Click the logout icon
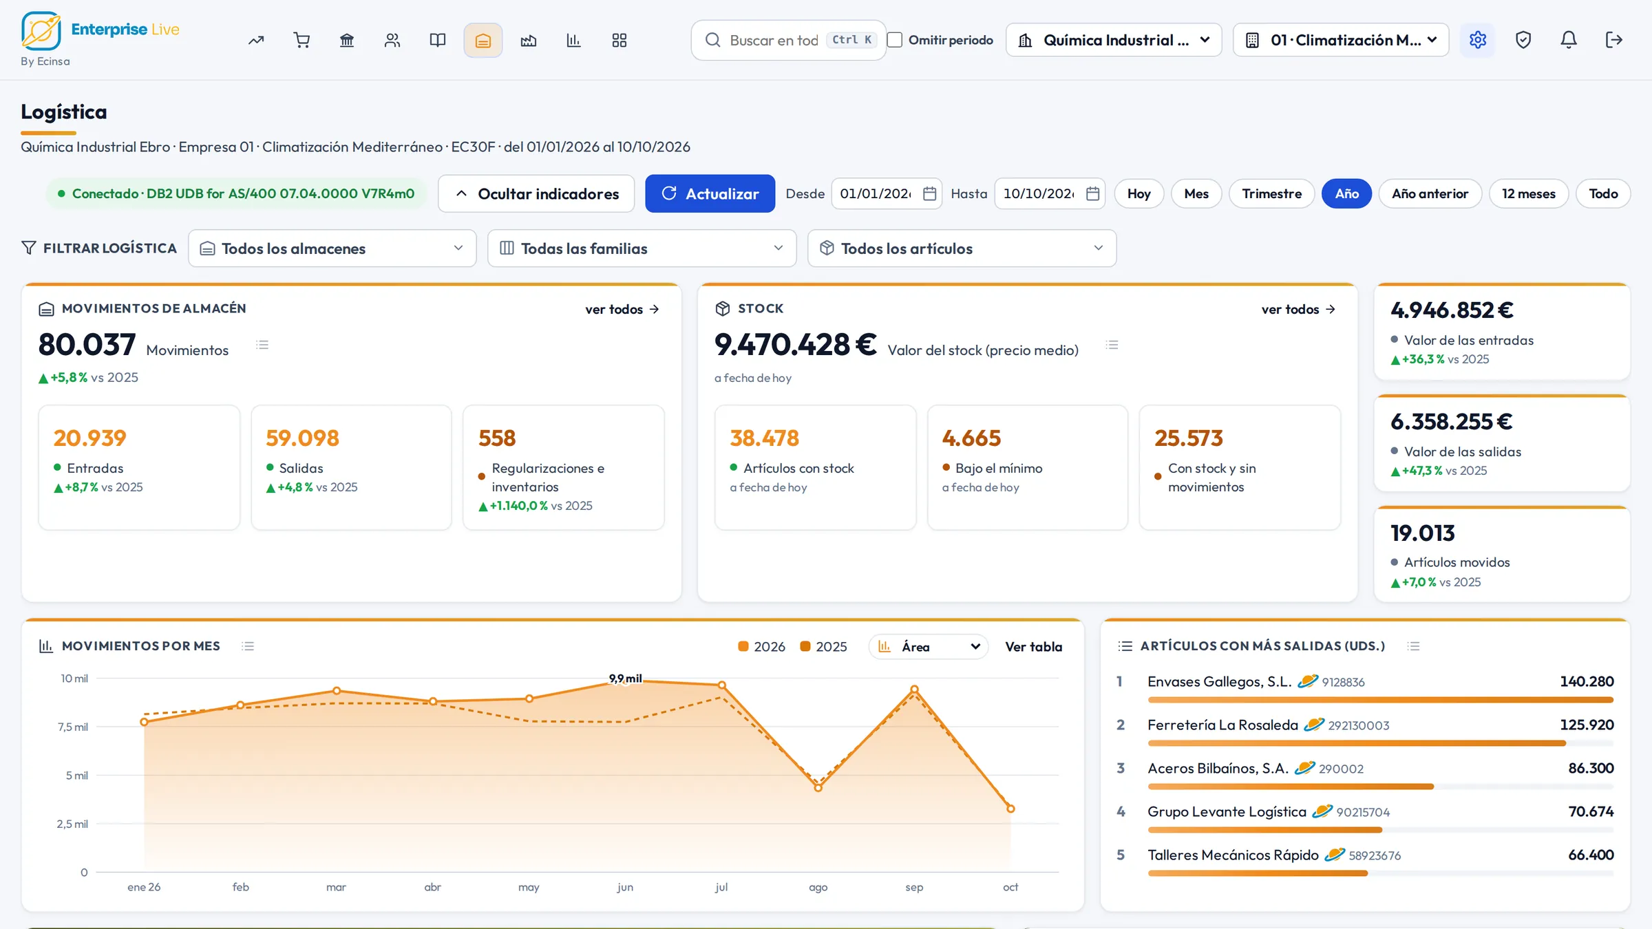Screen dimensions: 1652x929 pyautogui.click(x=1614, y=40)
